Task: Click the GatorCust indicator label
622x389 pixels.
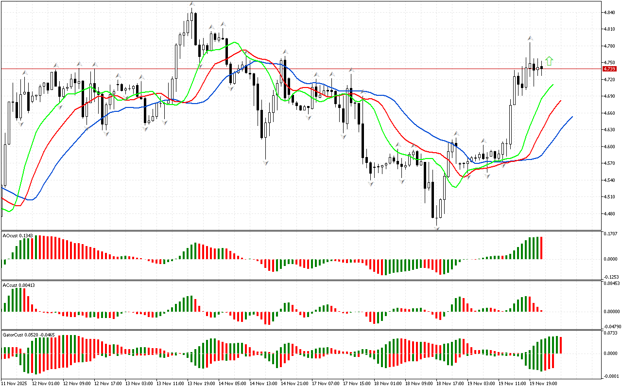Action: 28,335
